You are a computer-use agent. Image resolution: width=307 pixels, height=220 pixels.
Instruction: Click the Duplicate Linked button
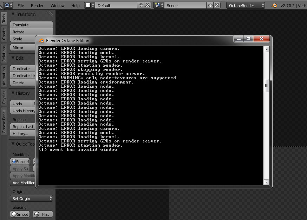coord(23,76)
